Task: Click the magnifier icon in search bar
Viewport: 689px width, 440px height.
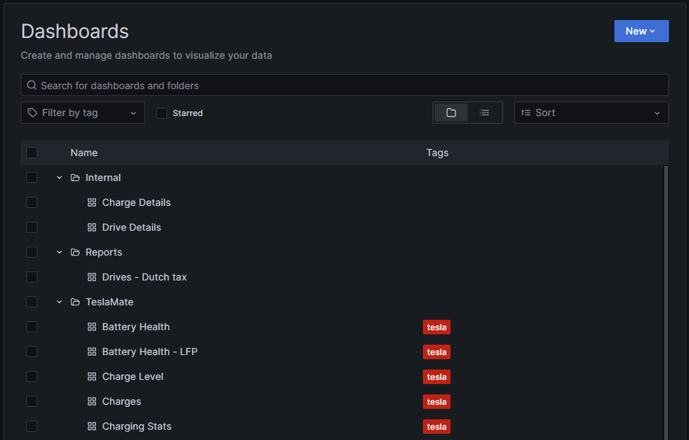Action: [x=32, y=85]
